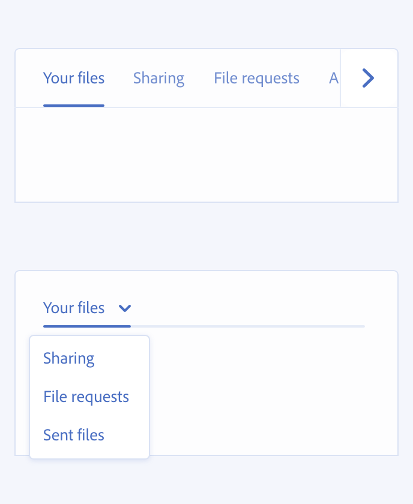Choose File requests from the dropdown menu list

86,397
